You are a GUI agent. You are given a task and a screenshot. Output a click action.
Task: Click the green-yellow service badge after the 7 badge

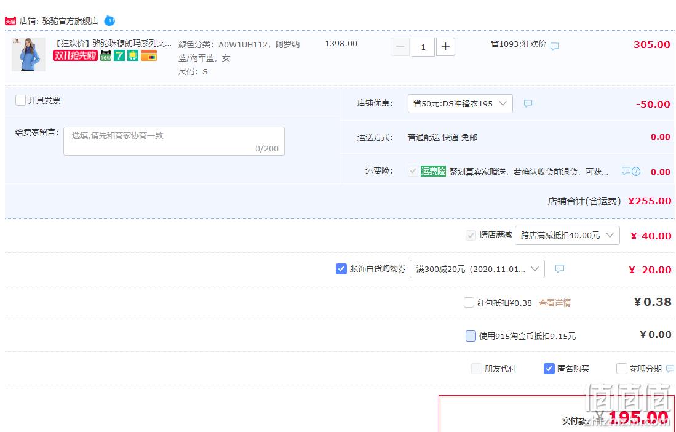[133, 55]
